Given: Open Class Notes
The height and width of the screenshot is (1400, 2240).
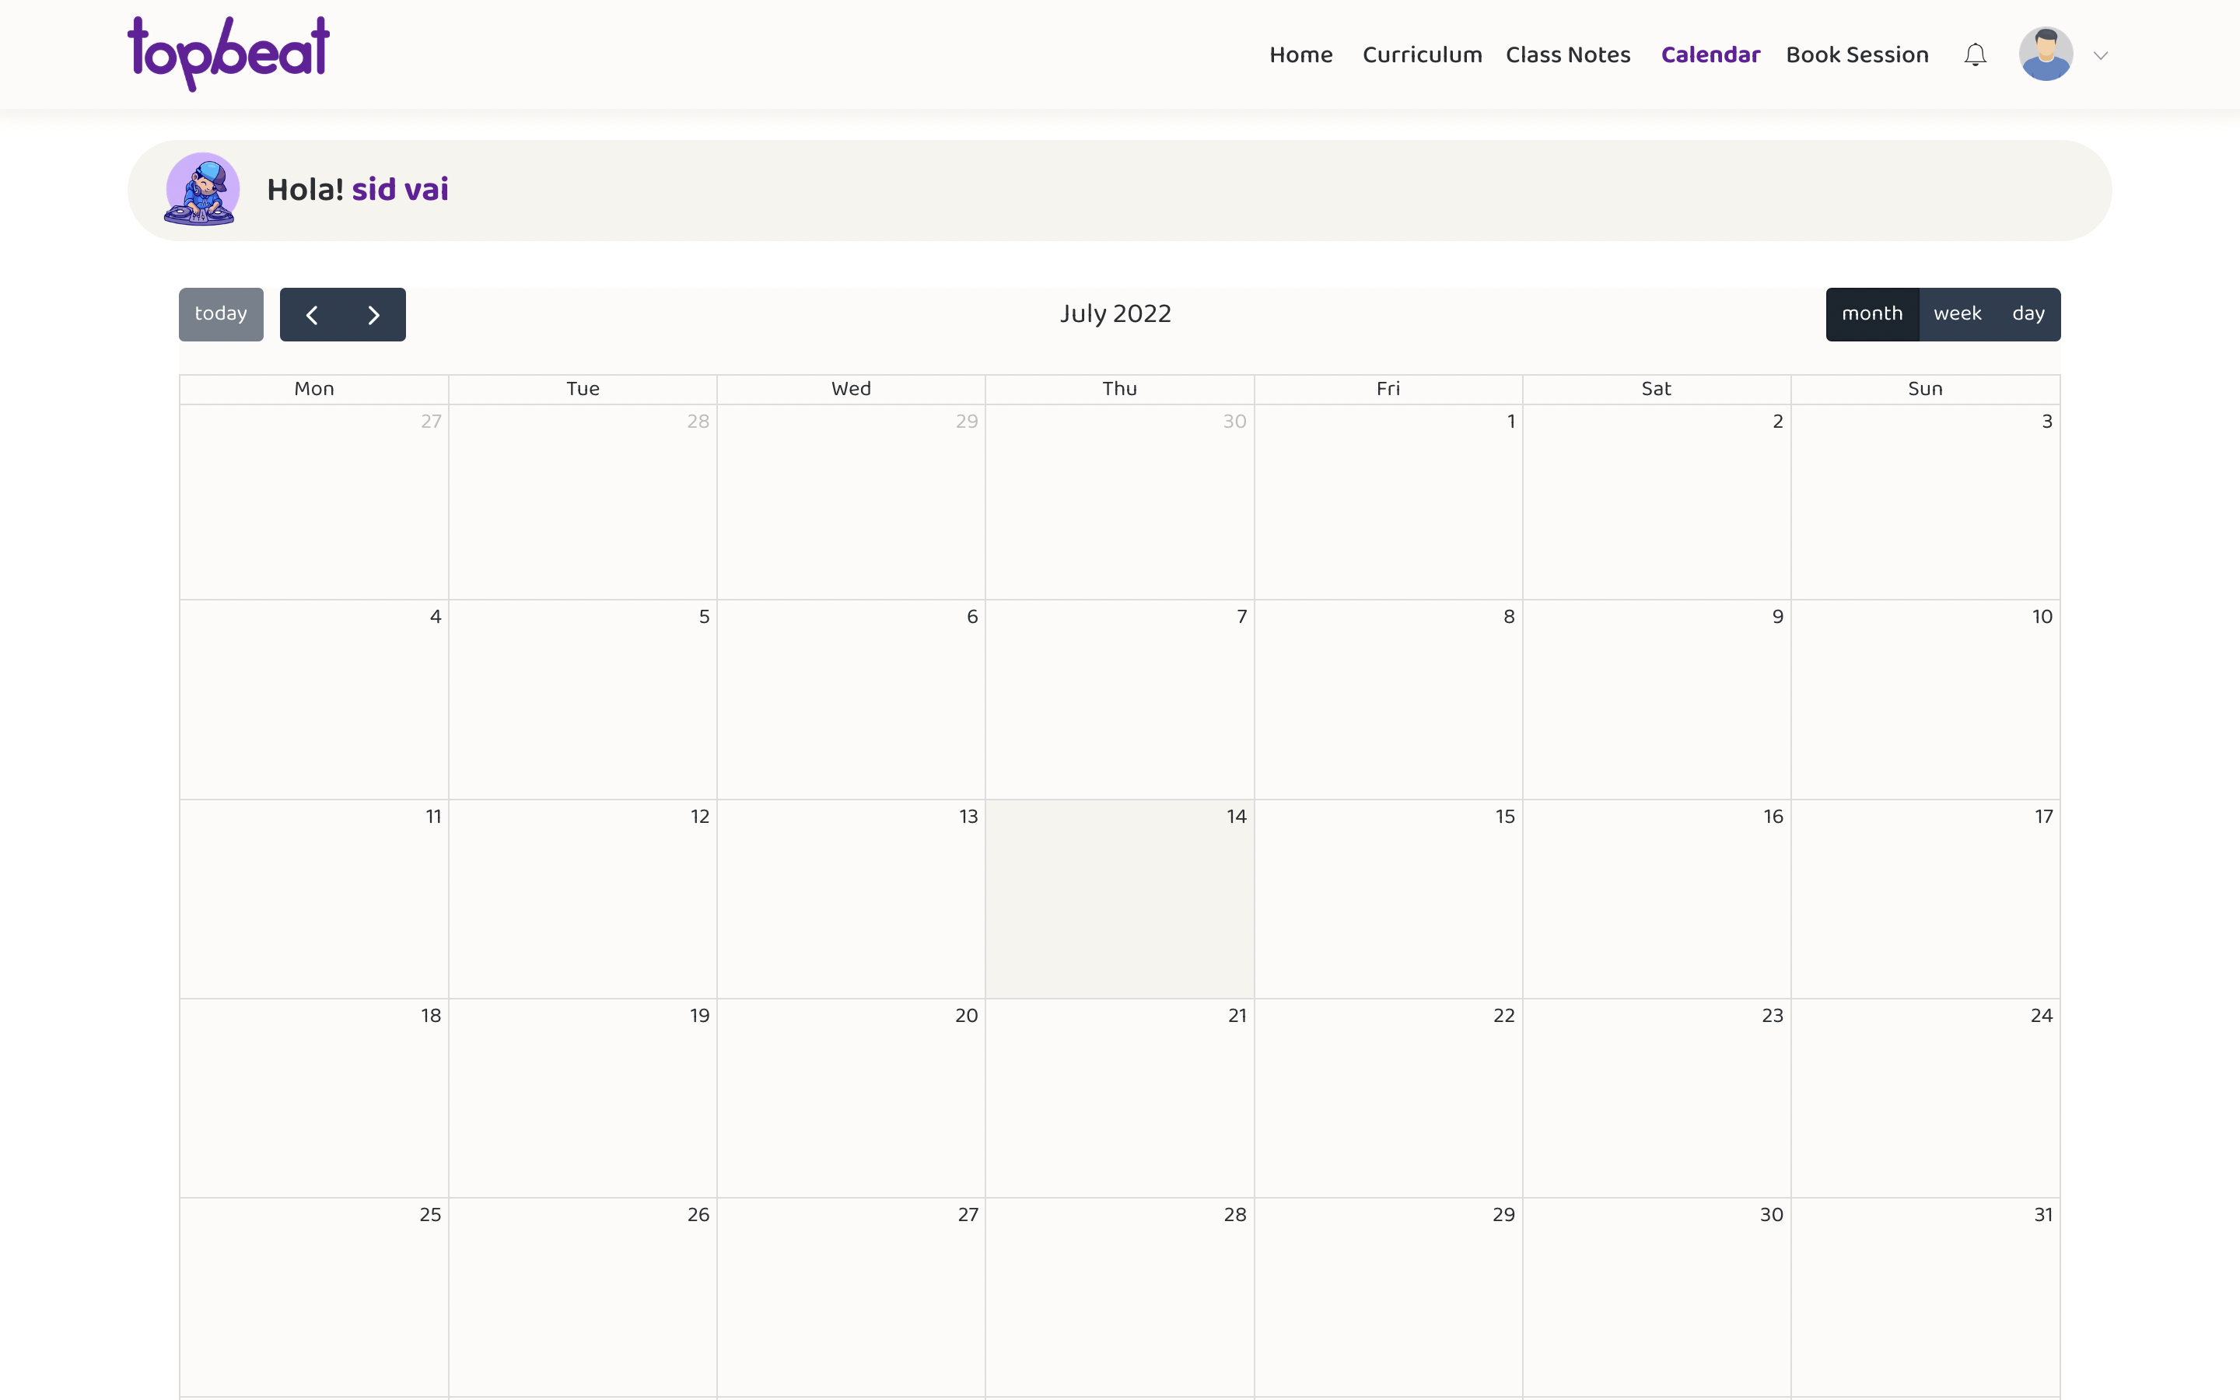Looking at the screenshot, I should coord(1568,55).
